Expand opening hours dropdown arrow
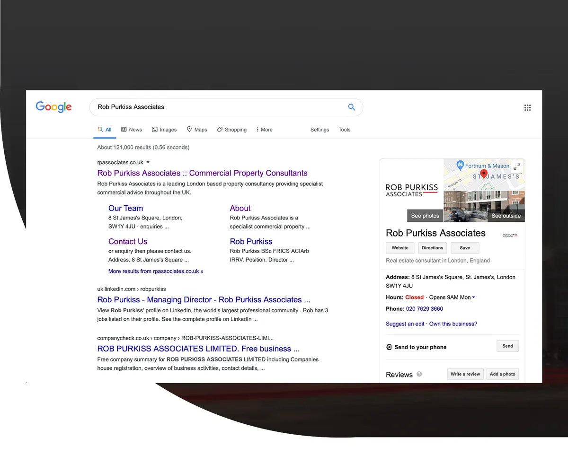Image resolution: width=568 pixels, height=473 pixels. (x=474, y=298)
